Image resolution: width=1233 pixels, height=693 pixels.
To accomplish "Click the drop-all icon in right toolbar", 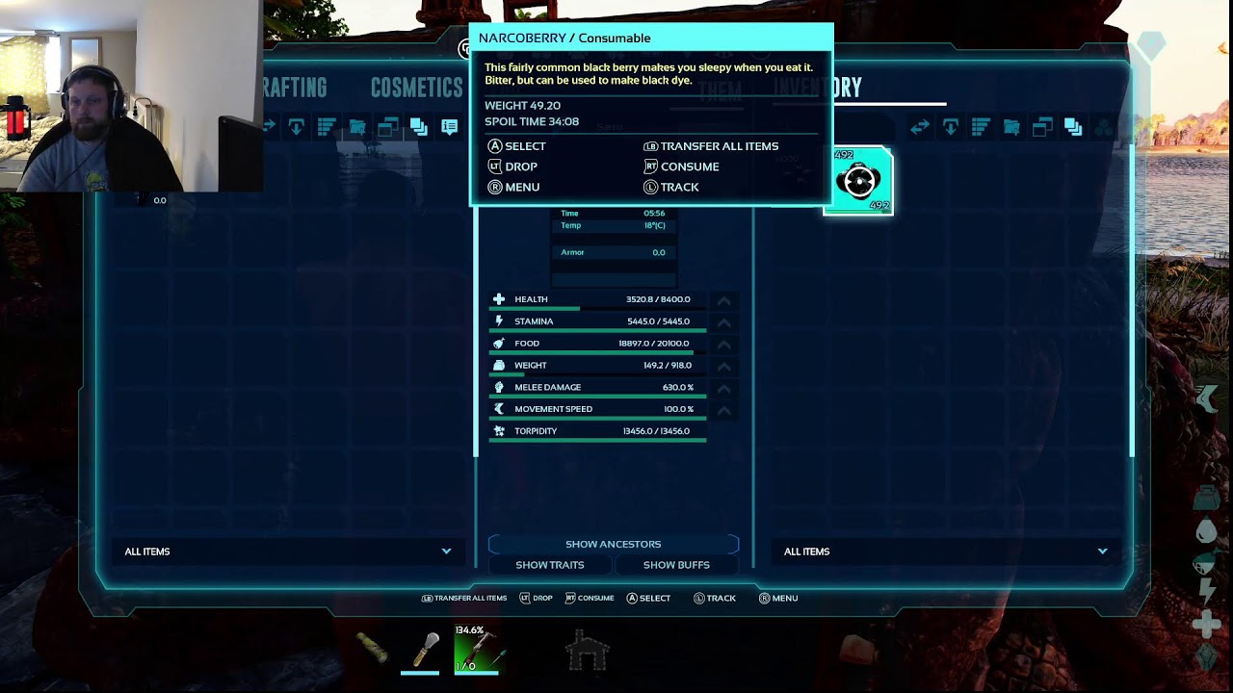I will click(x=950, y=126).
